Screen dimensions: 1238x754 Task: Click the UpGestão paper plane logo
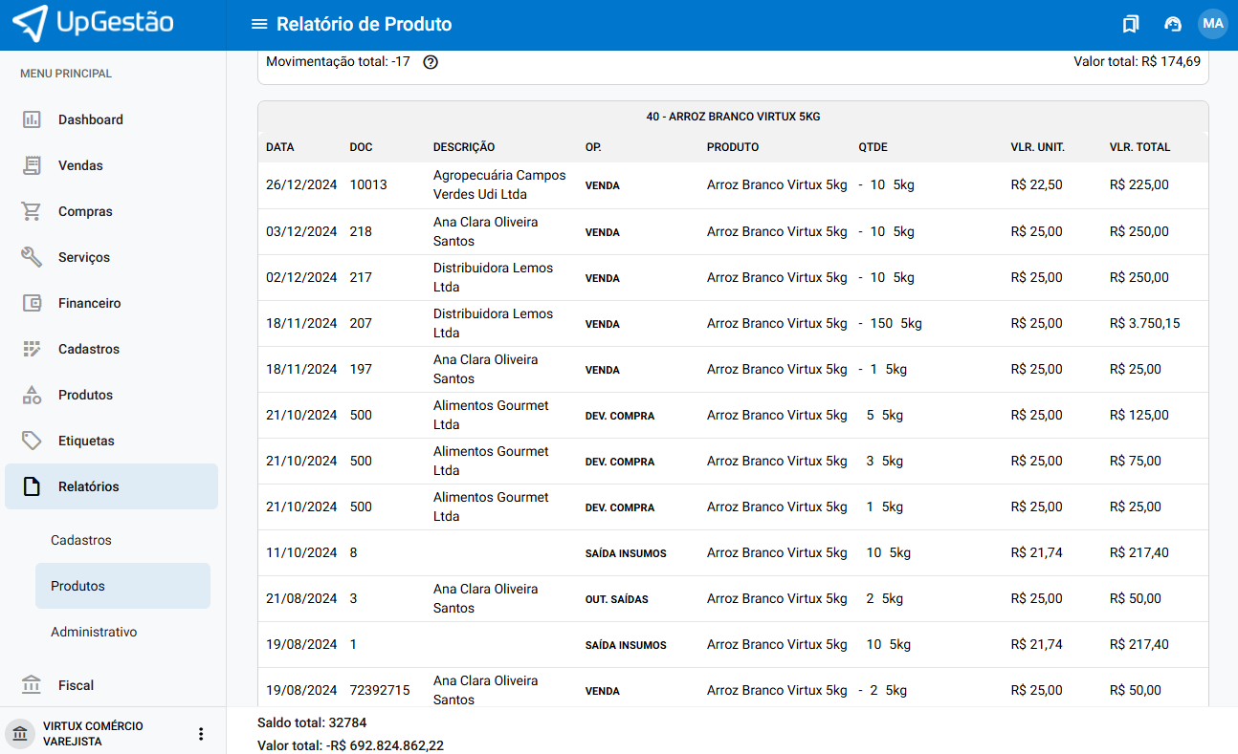click(31, 24)
